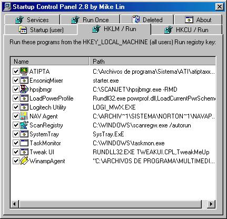227x219 pixels.
Task: Open the Deleted tab
Action: pos(147,20)
